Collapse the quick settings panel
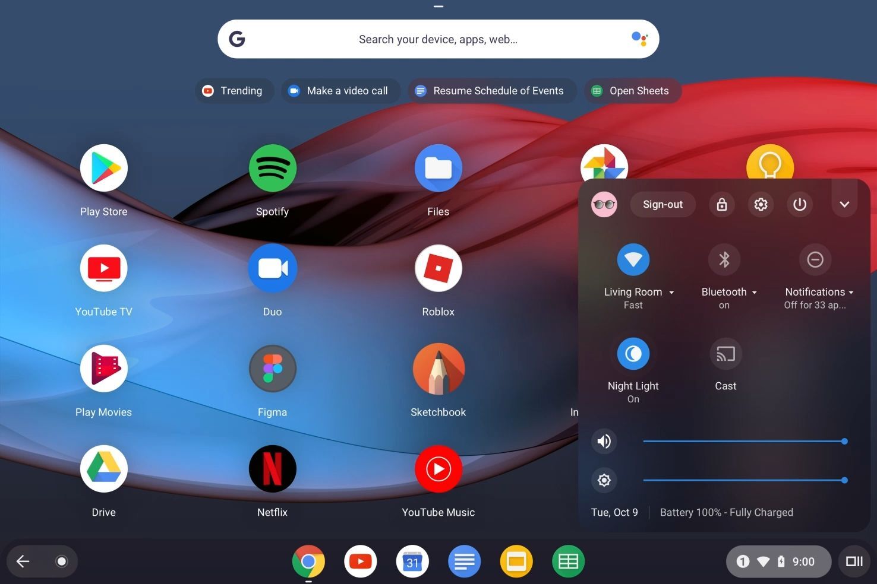 [x=844, y=204]
